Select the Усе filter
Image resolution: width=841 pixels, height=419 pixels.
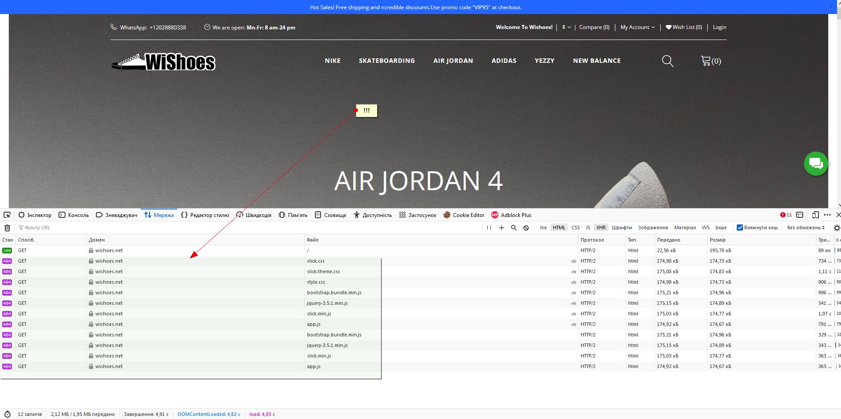[543, 228]
